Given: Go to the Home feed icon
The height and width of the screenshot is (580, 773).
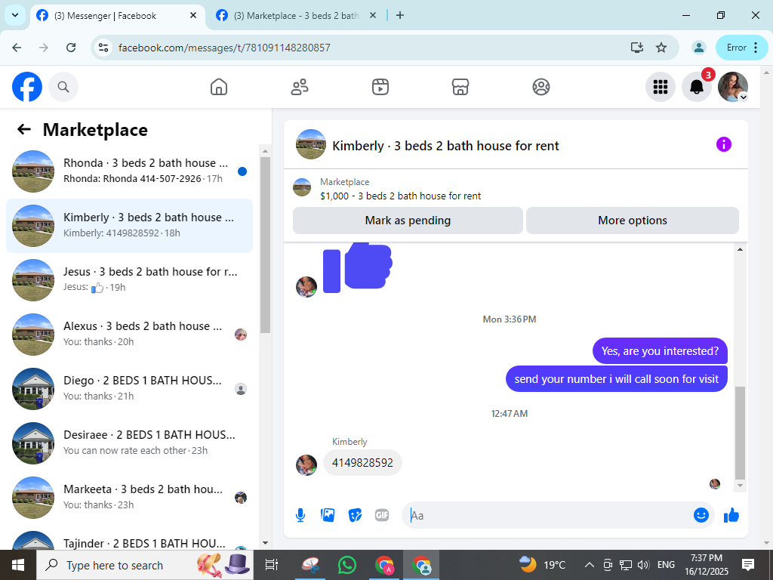Looking at the screenshot, I should pos(219,87).
